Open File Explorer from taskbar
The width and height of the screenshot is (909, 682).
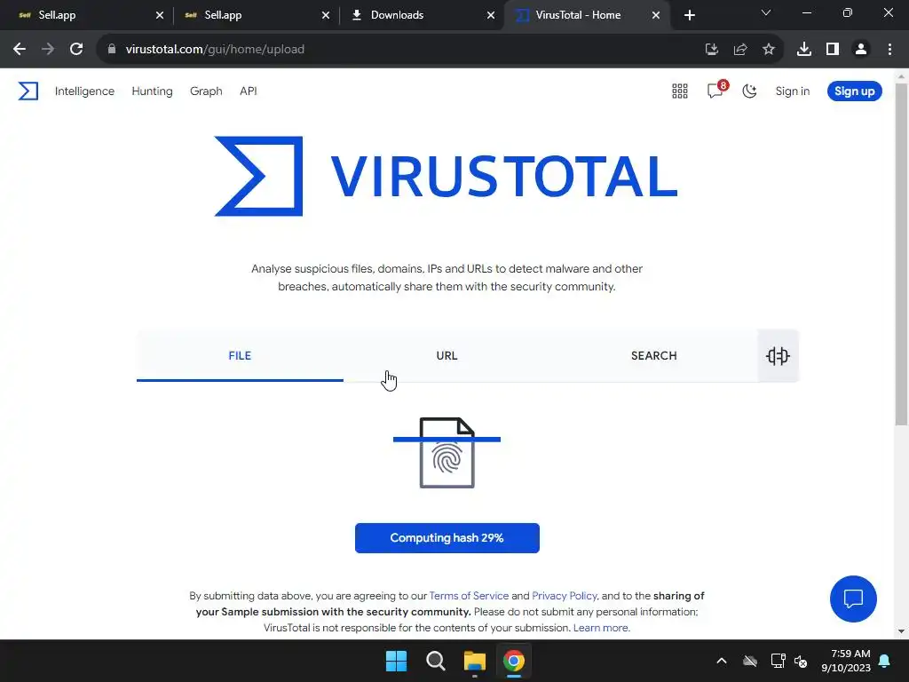tap(474, 661)
